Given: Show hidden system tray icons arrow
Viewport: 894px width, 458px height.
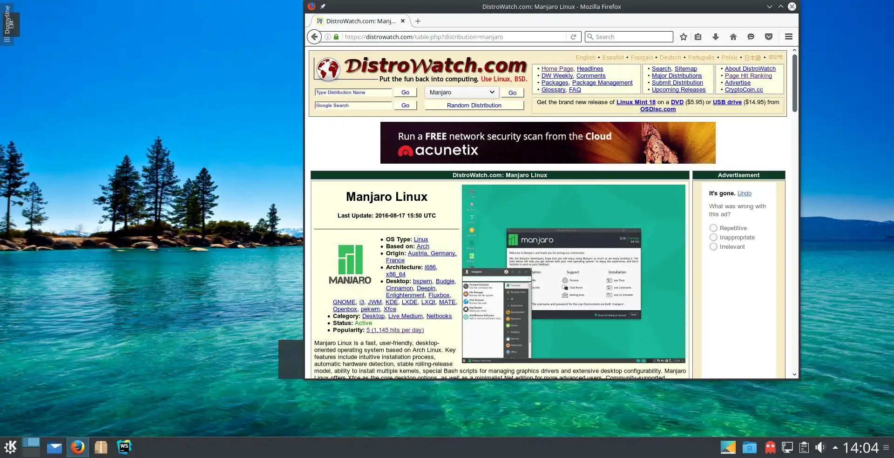Looking at the screenshot, I should point(835,447).
